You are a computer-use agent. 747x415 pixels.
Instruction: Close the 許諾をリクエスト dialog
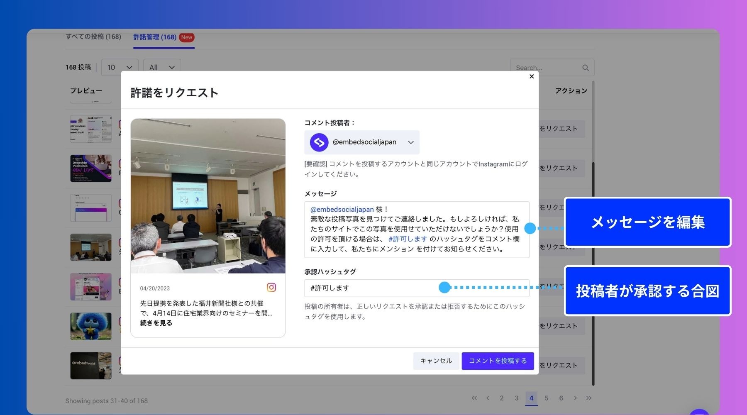(x=532, y=76)
